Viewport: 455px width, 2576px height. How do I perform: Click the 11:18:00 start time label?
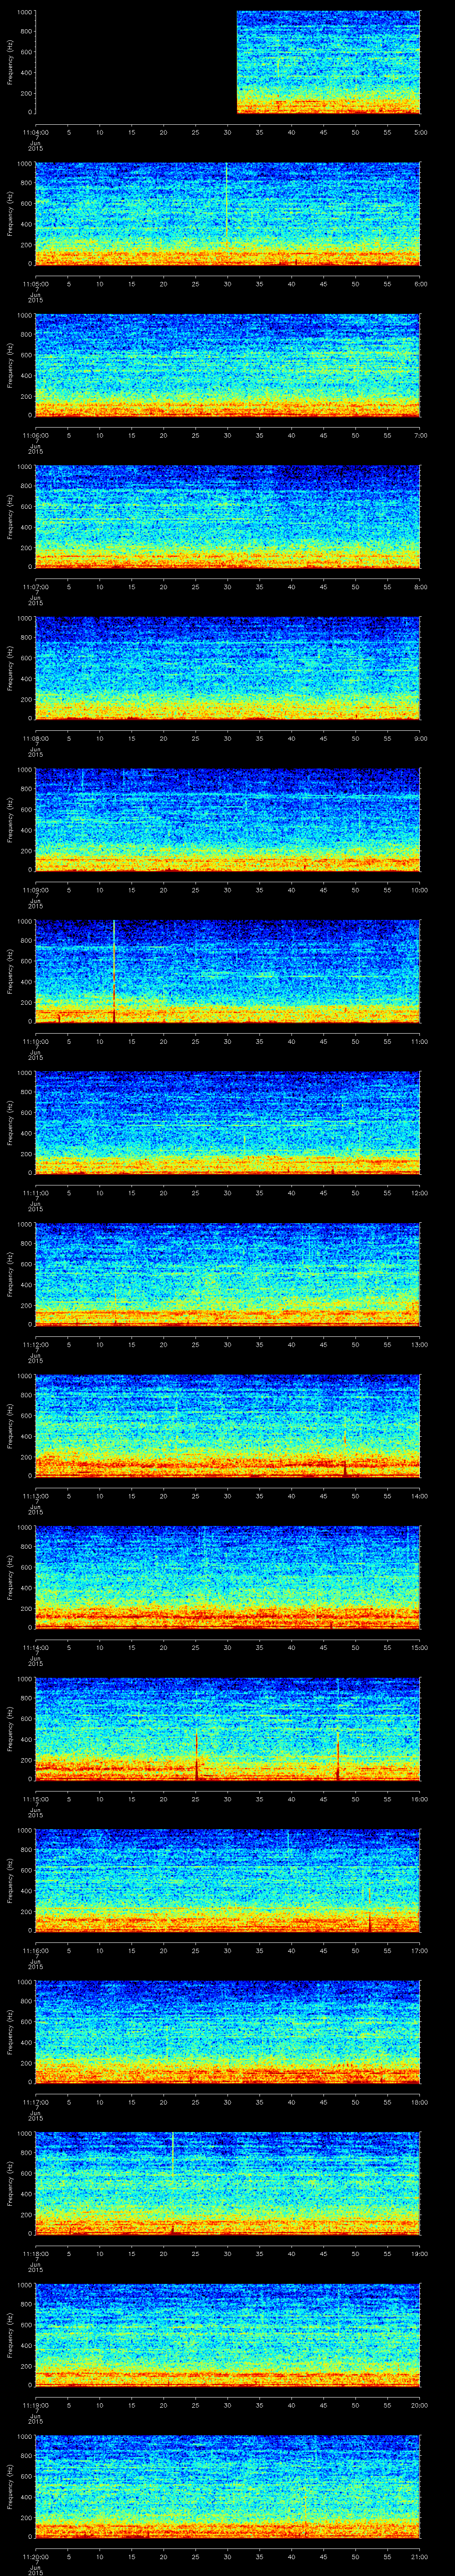coord(36,2254)
